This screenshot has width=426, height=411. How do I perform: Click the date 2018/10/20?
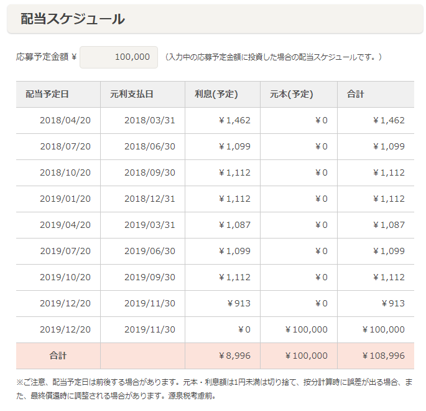pyautogui.click(x=65, y=172)
